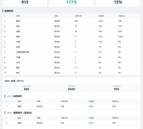Click the 254% average rate stat card
The height and width of the screenshot is (129, 143).
71,88
